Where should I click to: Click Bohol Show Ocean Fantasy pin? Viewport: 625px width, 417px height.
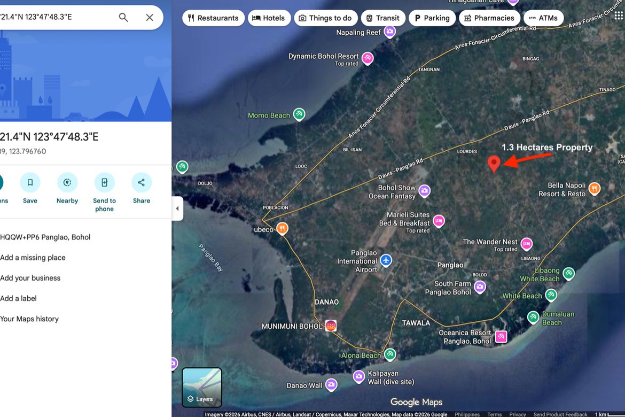(x=425, y=191)
